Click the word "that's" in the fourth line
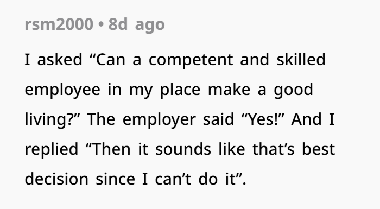380x209 pixels. [x=274, y=149]
